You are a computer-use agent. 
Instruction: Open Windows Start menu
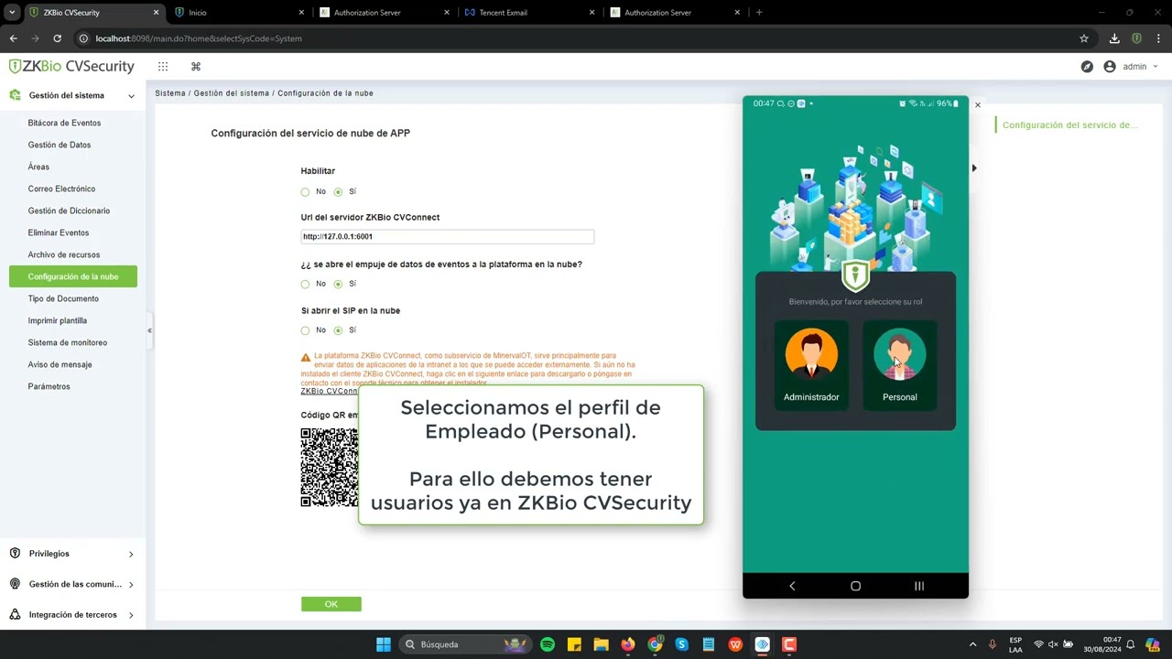[384, 644]
